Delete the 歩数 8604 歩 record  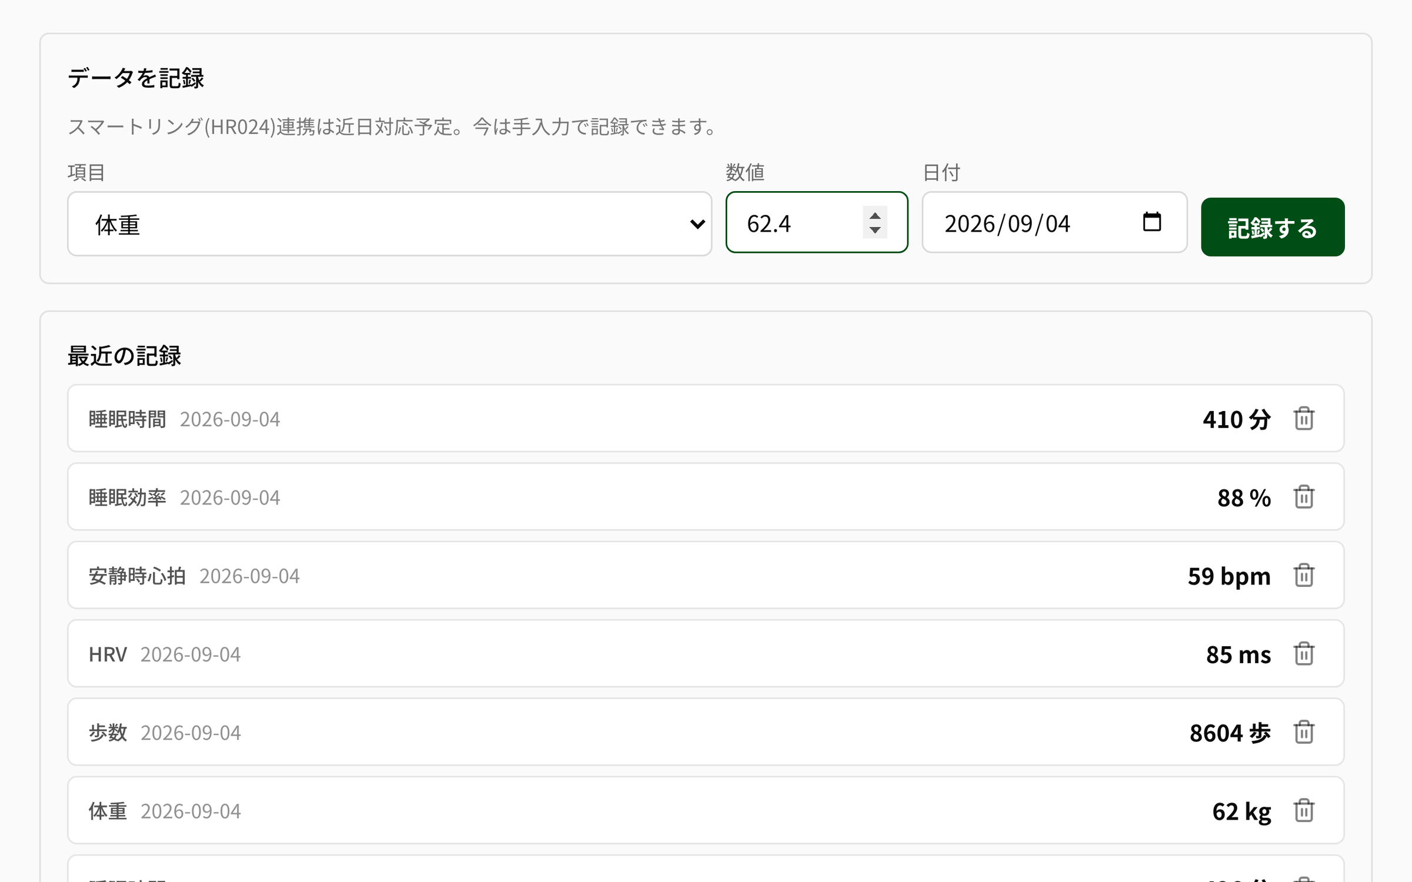tap(1304, 732)
